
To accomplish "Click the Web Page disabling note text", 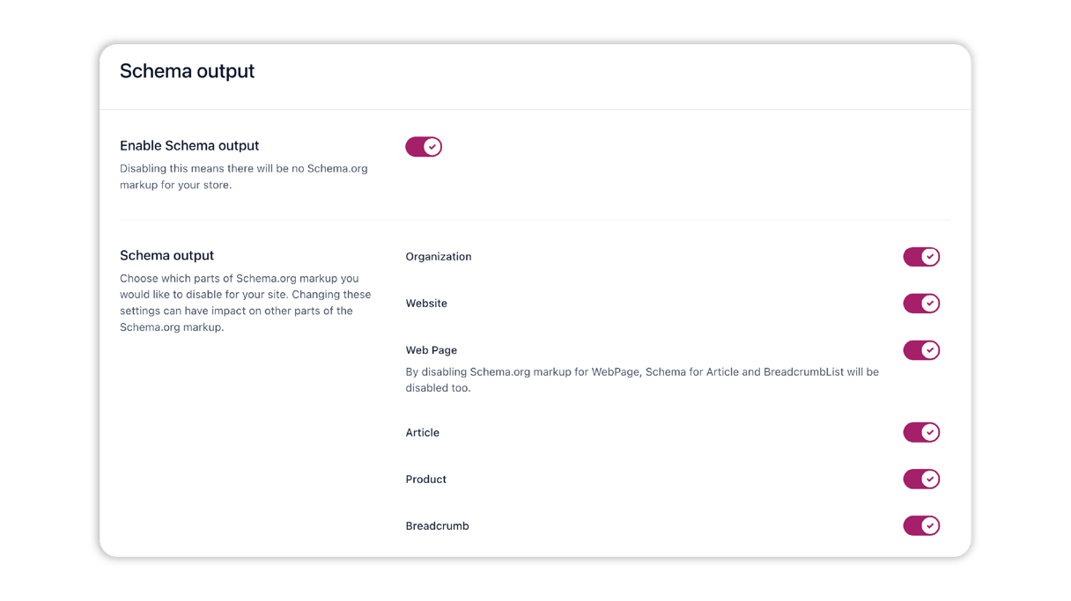I will (x=642, y=380).
